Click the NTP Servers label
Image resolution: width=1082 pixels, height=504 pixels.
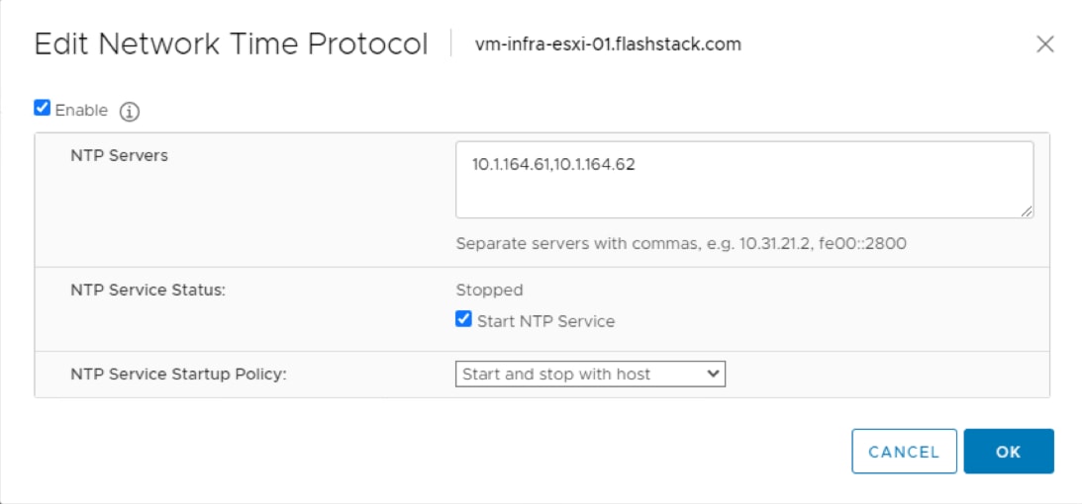(119, 155)
